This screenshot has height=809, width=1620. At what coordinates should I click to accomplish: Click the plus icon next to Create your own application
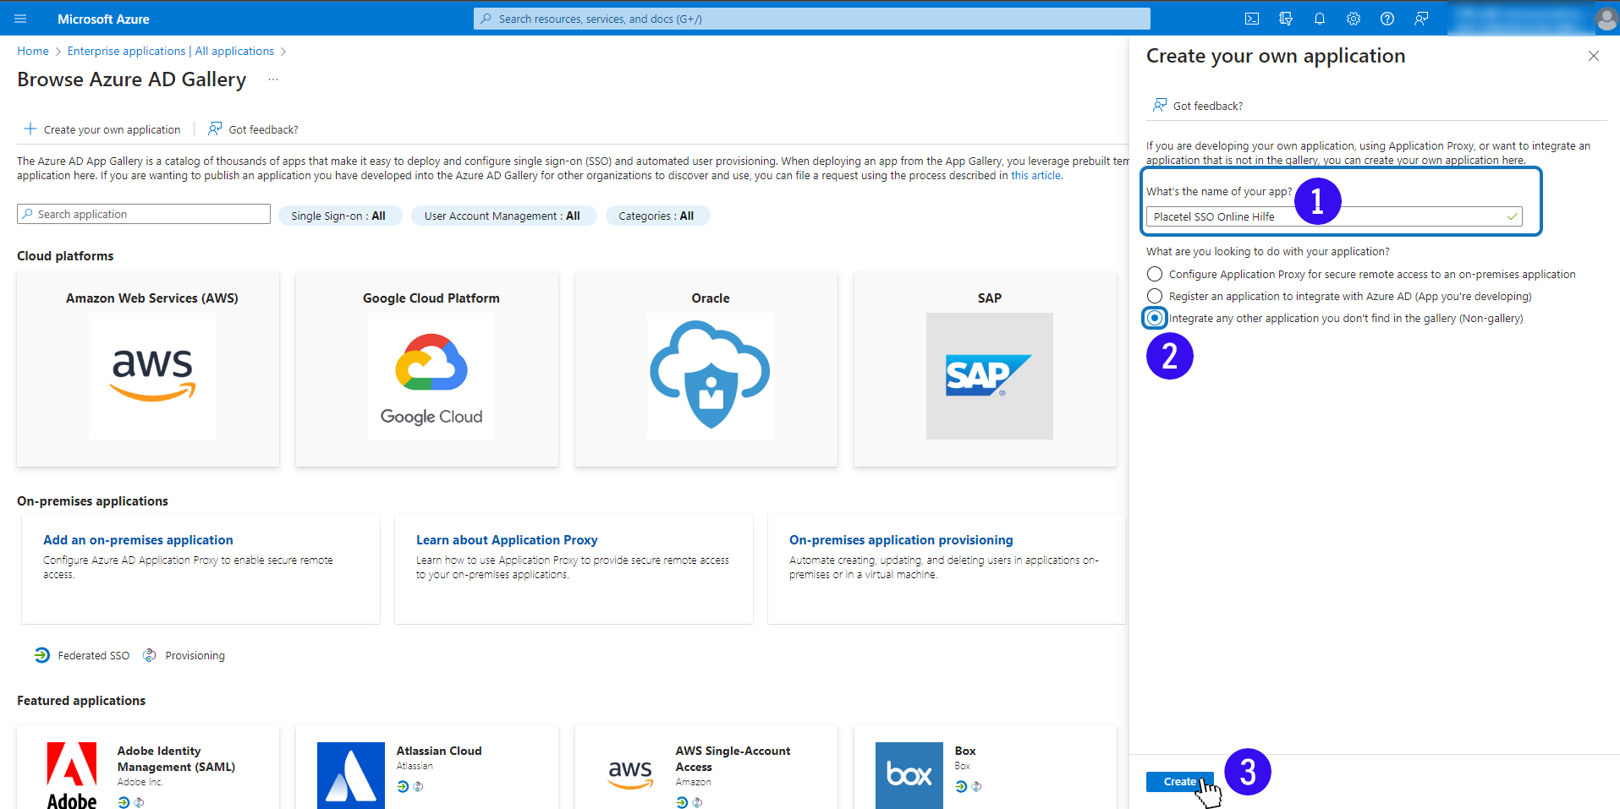tap(30, 128)
